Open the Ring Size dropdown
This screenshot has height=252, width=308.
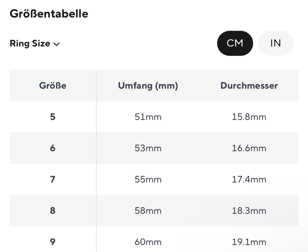pyautogui.click(x=34, y=44)
